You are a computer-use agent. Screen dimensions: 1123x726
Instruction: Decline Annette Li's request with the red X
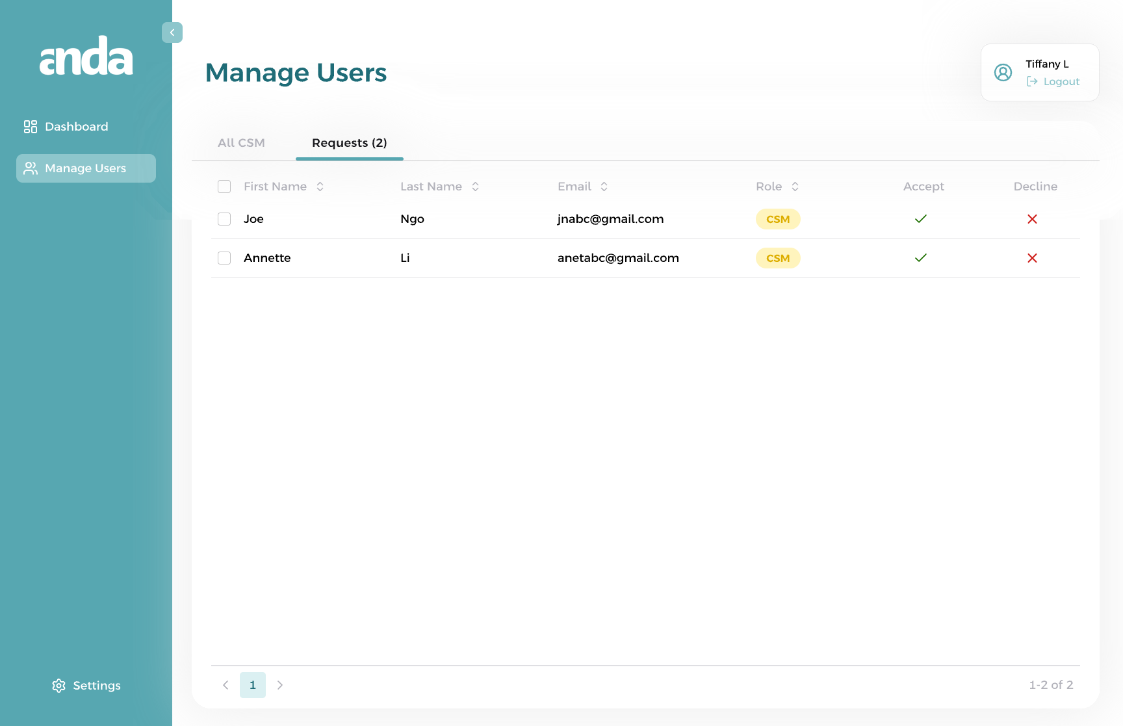pos(1032,258)
